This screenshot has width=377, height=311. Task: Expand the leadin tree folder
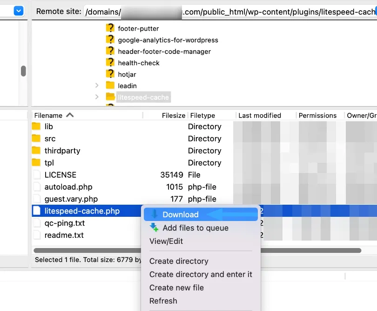[x=97, y=85]
